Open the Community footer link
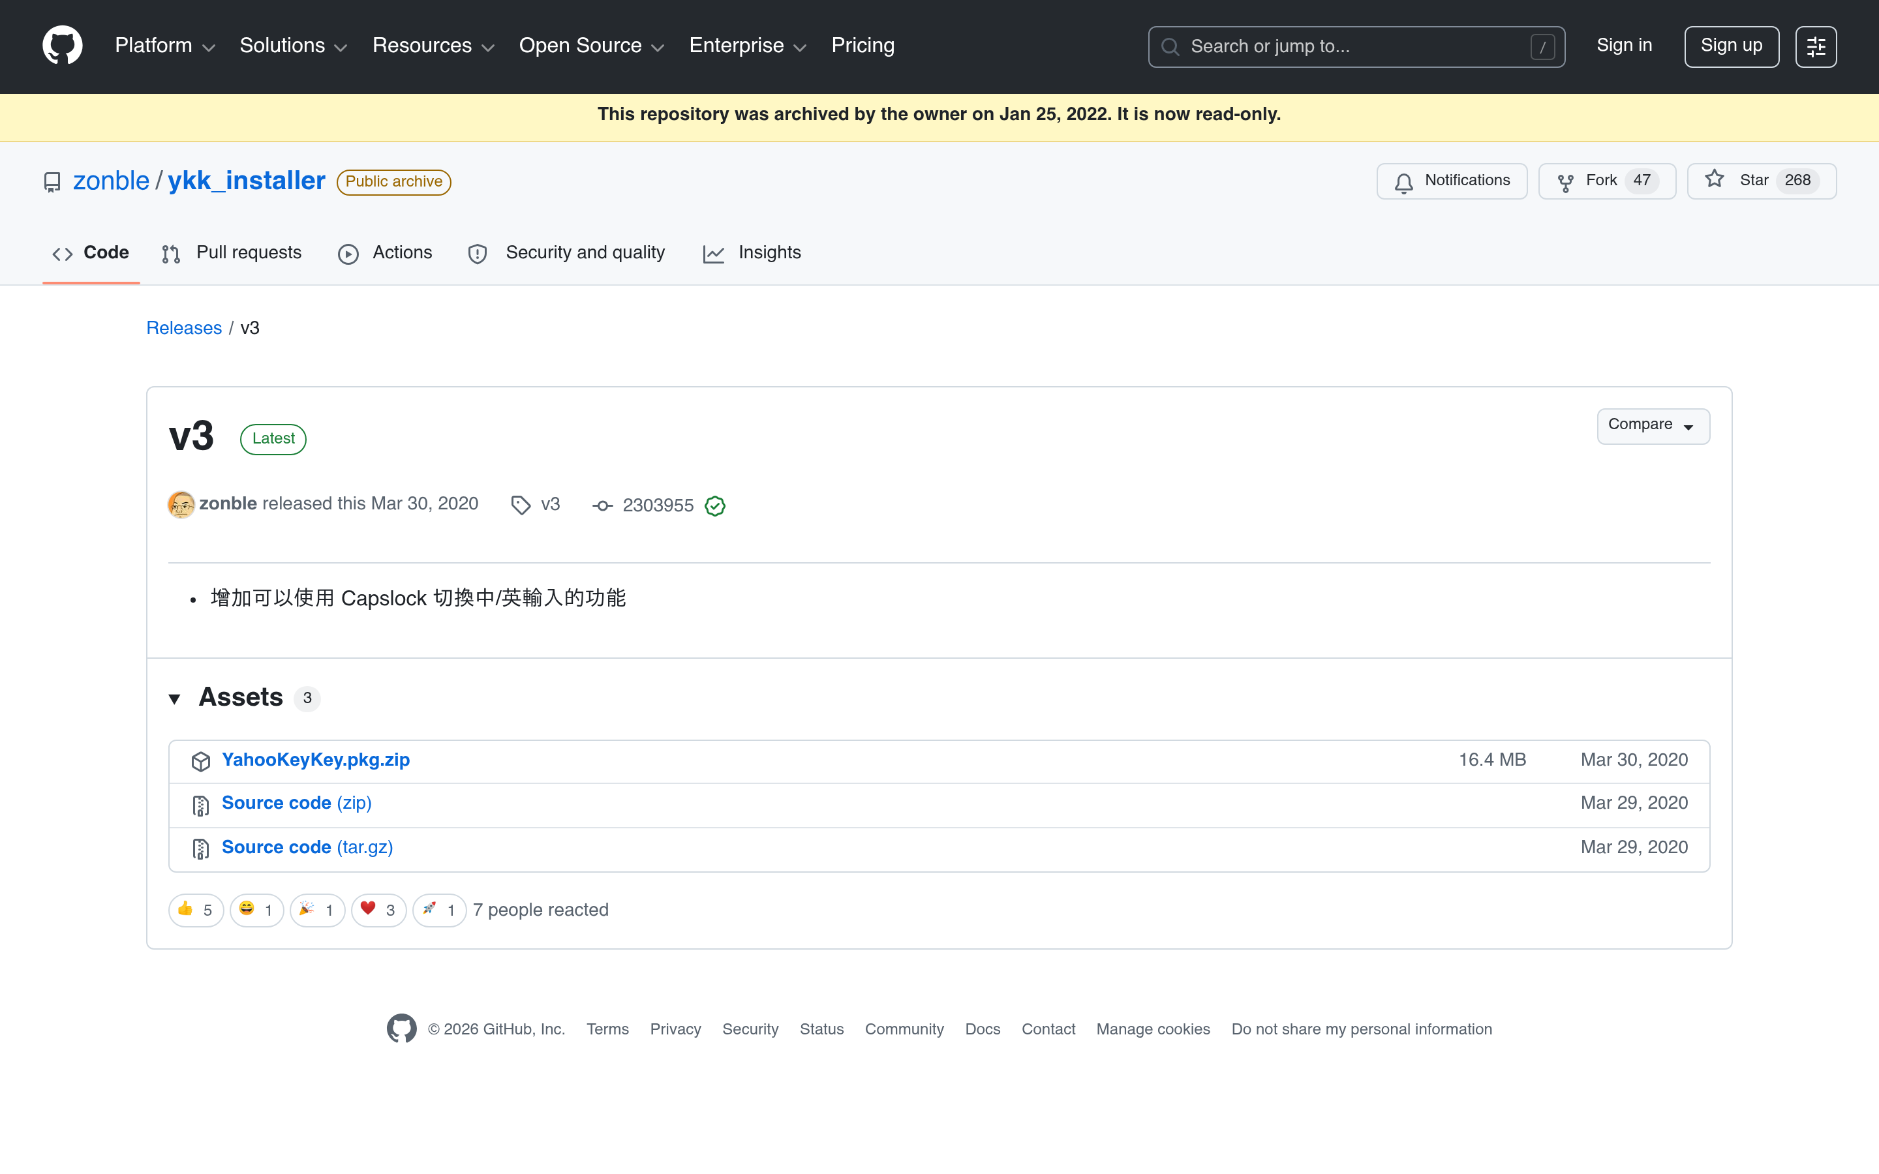The width and height of the screenshot is (1879, 1174). [904, 1030]
